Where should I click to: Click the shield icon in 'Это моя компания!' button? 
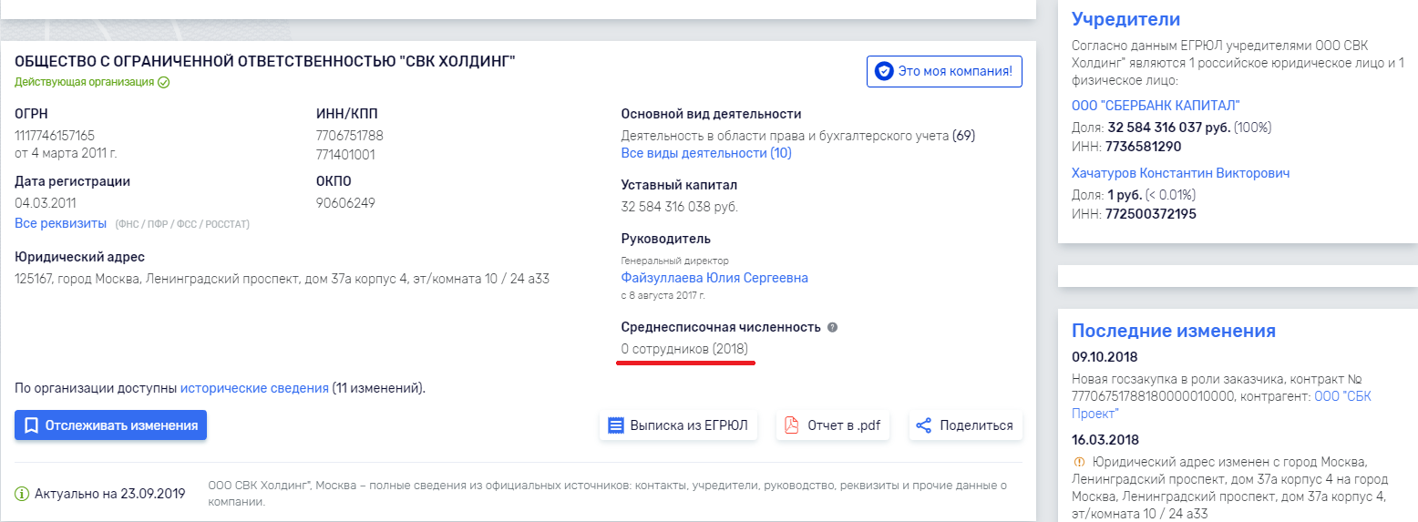pyautogui.click(x=883, y=71)
